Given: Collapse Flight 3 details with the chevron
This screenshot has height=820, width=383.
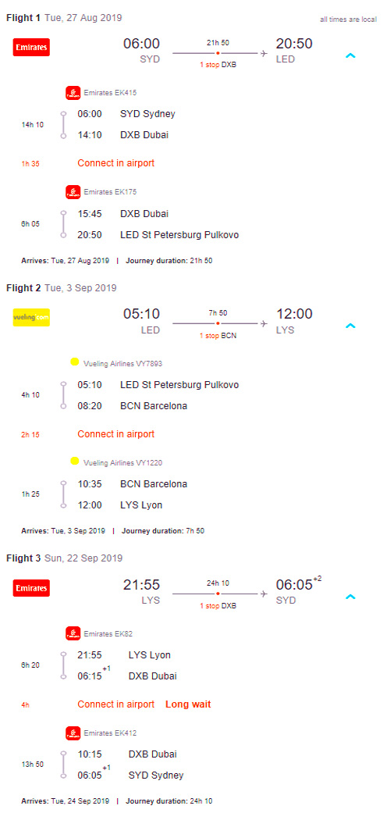Looking at the screenshot, I should 350,597.
